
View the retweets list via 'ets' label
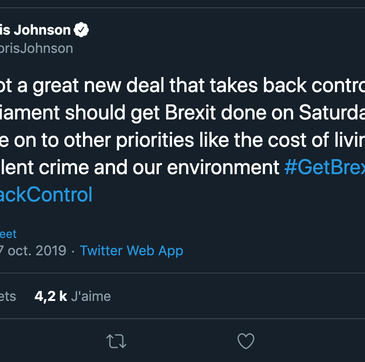click(8, 296)
